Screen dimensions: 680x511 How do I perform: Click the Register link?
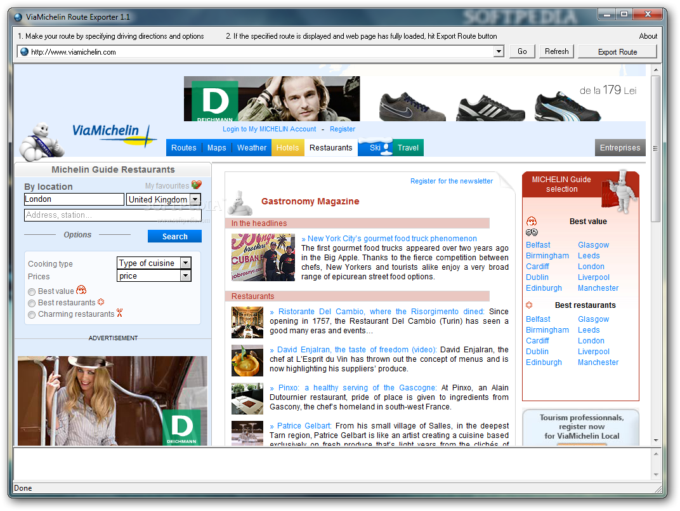point(343,129)
